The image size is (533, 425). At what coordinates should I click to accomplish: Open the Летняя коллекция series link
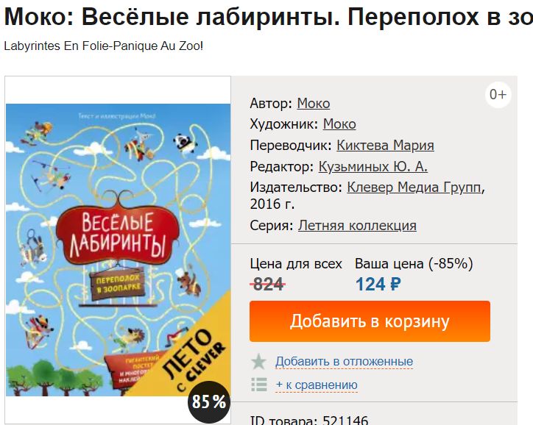pos(357,226)
